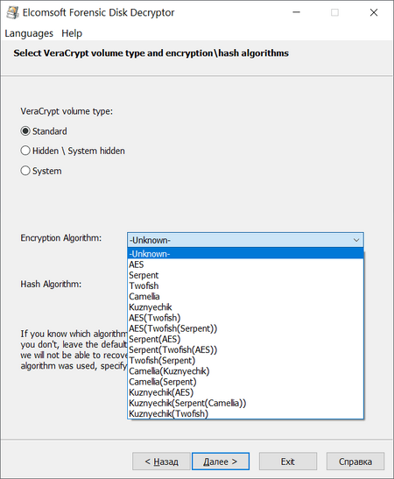This screenshot has height=479, width=394.
Task: Choose Twofish in the algorithm list
Action: 245,286
